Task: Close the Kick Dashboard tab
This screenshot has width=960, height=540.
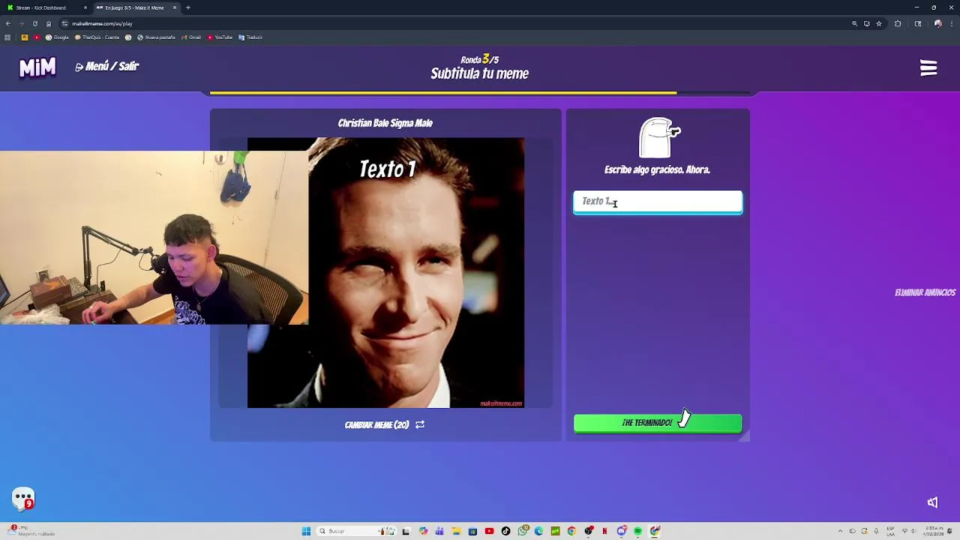Action: pyautogui.click(x=85, y=7)
